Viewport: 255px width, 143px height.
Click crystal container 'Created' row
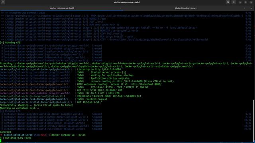51,46
